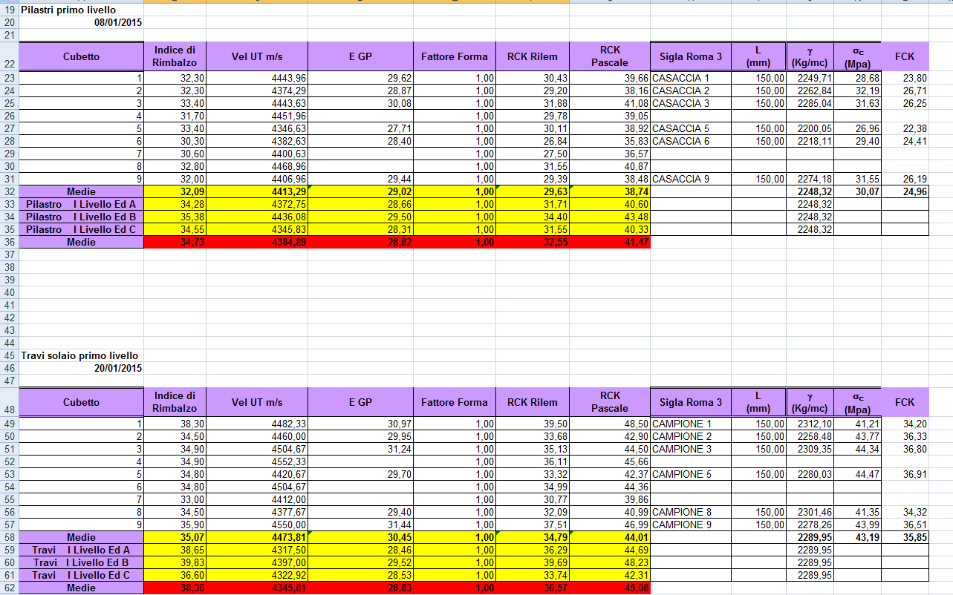Select the 'Medie' label in row 32
The height and width of the screenshot is (595, 953).
pos(81,191)
